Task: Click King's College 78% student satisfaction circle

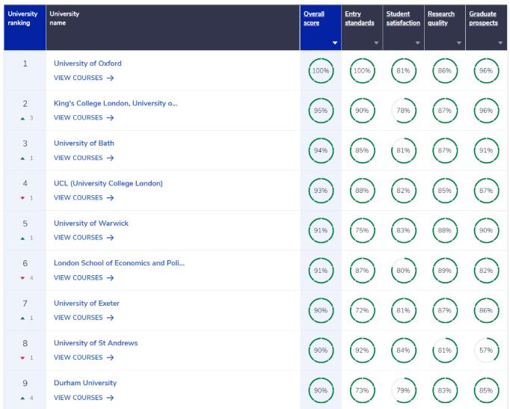Action: pos(403,111)
